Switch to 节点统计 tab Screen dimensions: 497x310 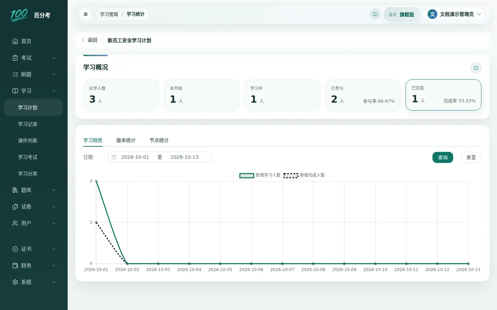159,140
